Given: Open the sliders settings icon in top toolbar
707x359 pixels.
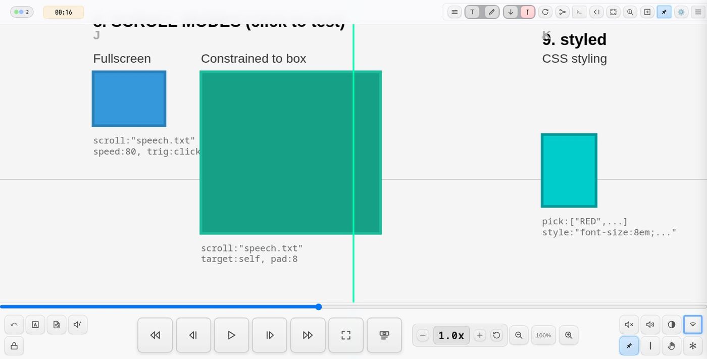Looking at the screenshot, I should tap(454, 12).
